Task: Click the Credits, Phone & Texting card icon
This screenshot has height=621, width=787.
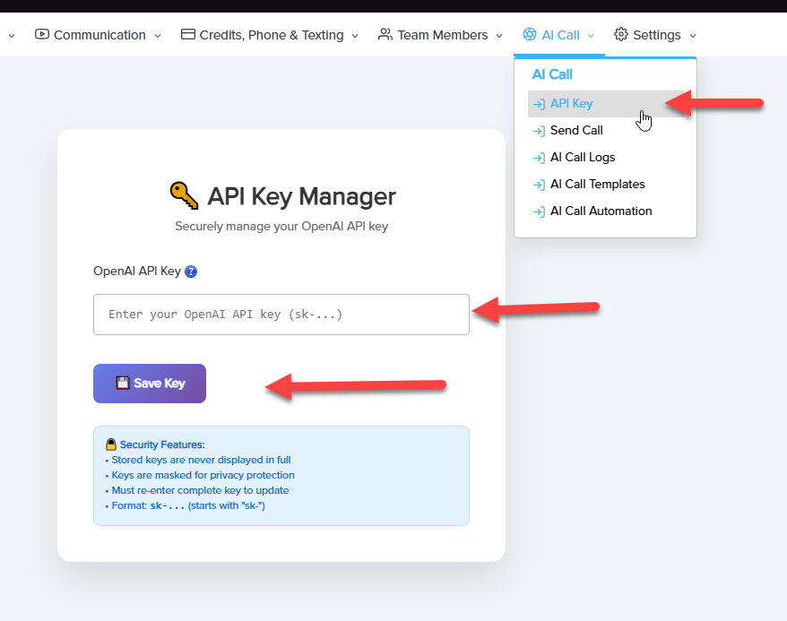Action: tap(188, 35)
